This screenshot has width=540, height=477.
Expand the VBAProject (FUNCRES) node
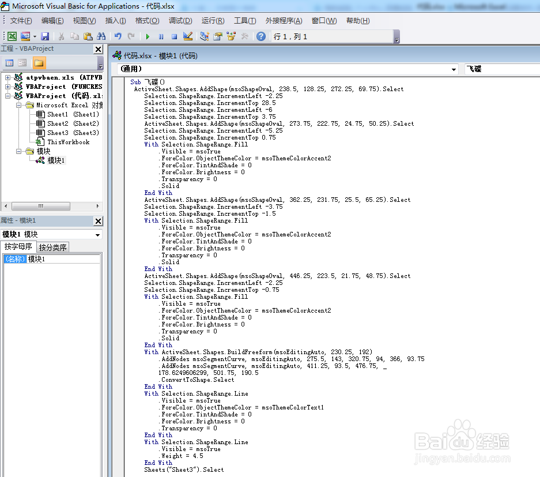pos(7,87)
